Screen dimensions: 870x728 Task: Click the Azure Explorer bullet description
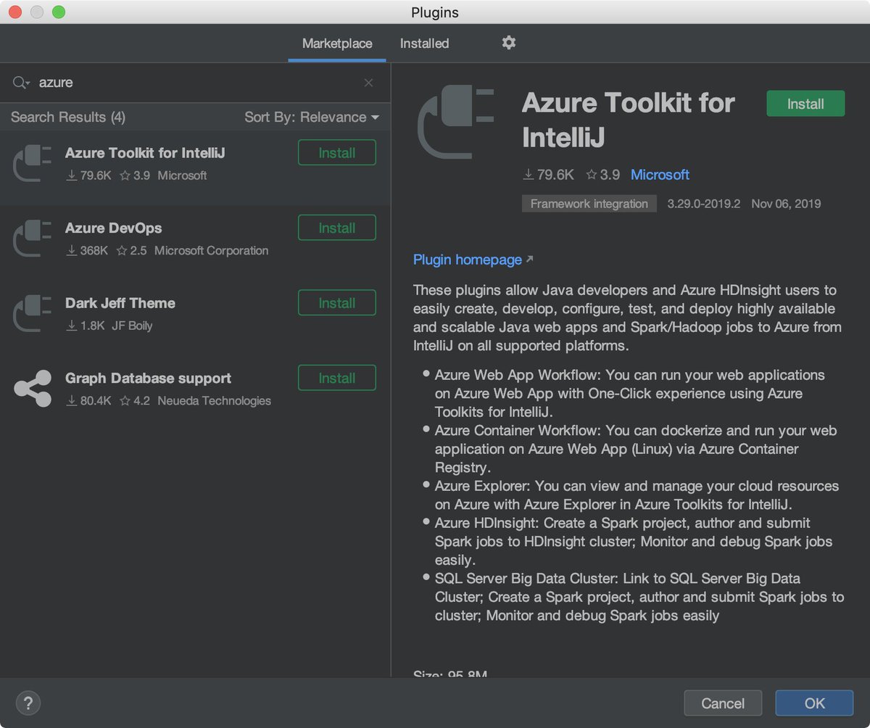click(637, 495)
